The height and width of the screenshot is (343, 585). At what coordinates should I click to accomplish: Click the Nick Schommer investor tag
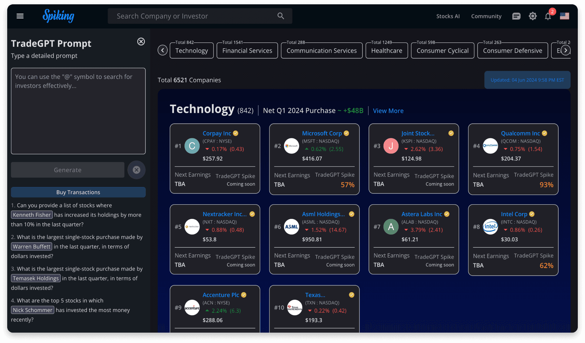pos(33,310)
